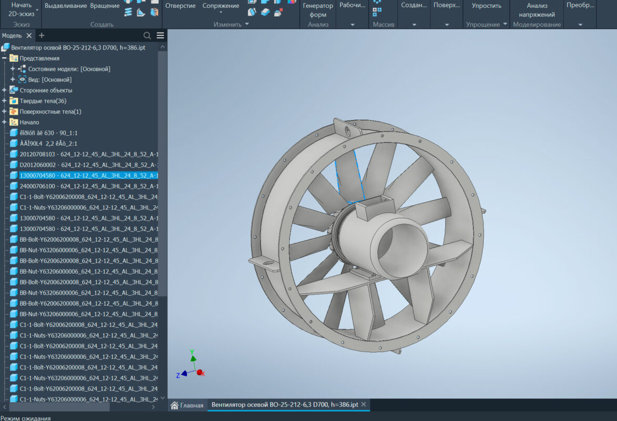Screen dimensions: 617x421
Task: Click the Твердые тела(36) folder icon
Action: click(14, 101)
